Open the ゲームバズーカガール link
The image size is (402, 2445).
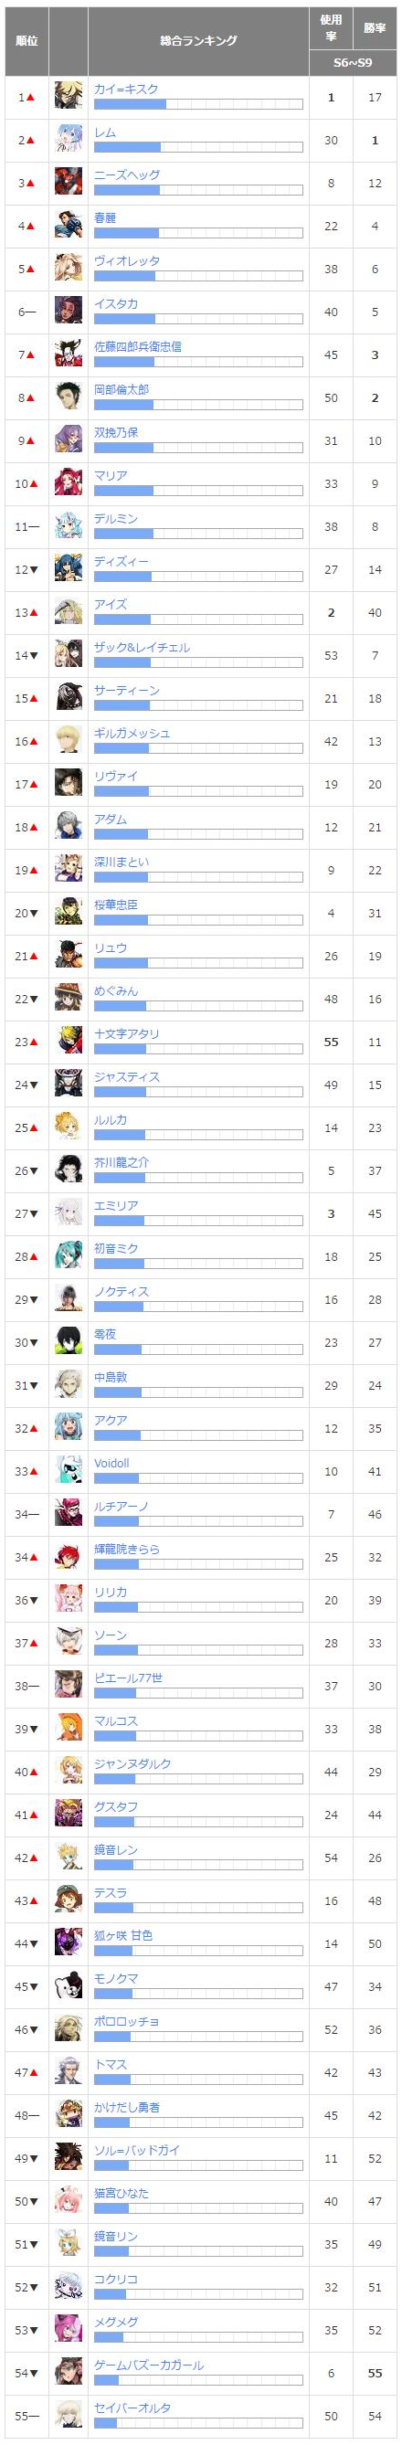(x=149, y=2365)
